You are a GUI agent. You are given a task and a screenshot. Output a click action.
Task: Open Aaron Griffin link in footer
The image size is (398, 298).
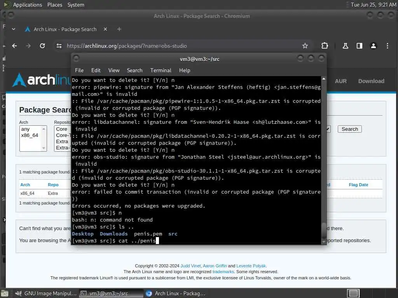coord(215,266)
